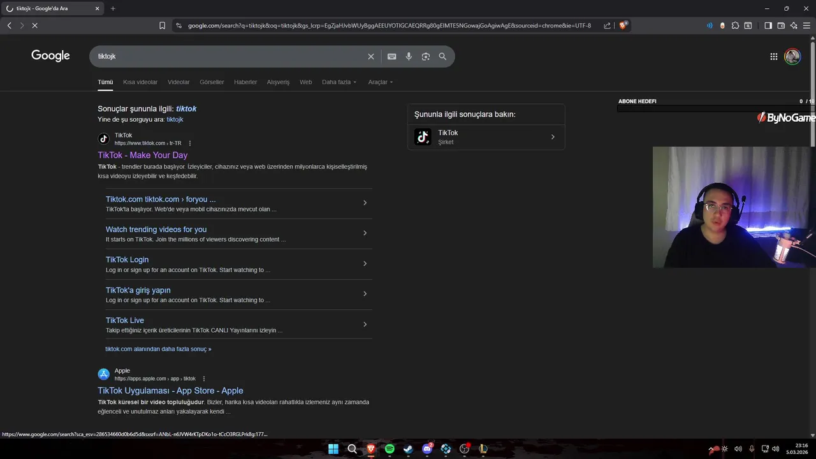This screenshot has width=816, height=459.
Task: View site information in address bar
Action: pos(179,25)
